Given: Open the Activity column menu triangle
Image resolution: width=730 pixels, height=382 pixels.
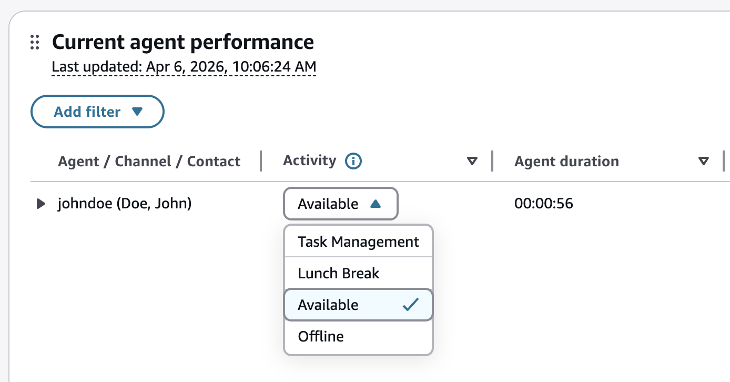Looking at the screenshot, I should coord(472,161).
